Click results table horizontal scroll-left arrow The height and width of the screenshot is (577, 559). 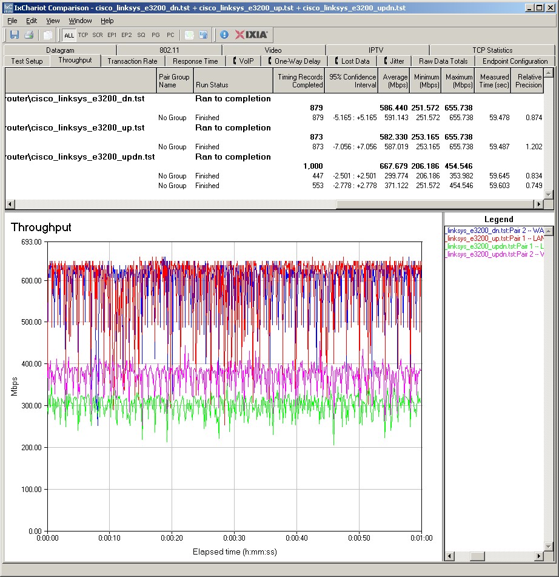click(x=10, y=204)
